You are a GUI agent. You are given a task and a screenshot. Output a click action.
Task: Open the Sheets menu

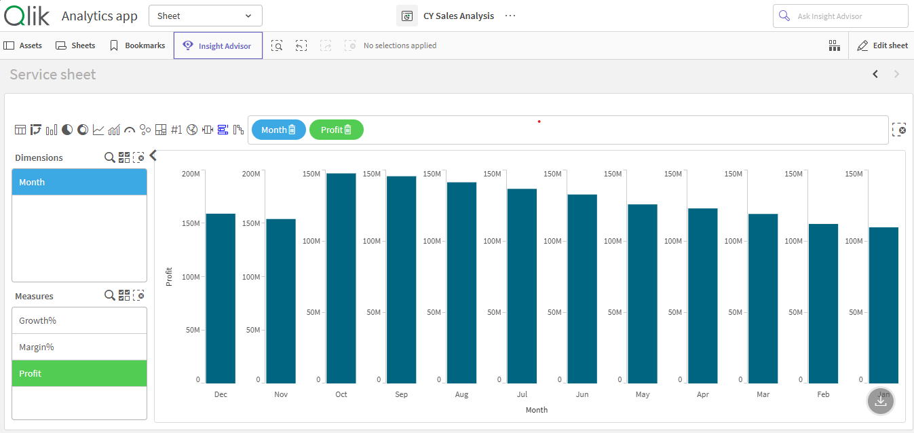[x=75, y=45]
